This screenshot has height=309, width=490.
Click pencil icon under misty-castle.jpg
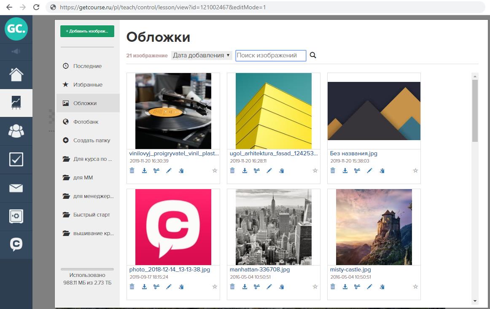(x=369, y=287)
